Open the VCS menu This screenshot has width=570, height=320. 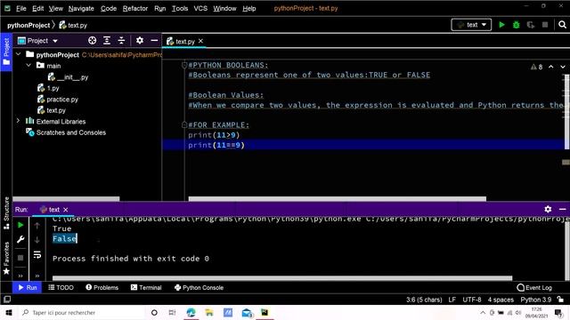coord(200,8)
